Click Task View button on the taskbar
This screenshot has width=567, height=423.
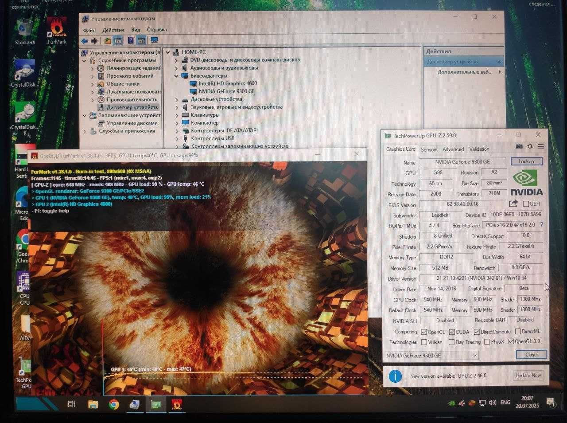(x=71, y=404)
